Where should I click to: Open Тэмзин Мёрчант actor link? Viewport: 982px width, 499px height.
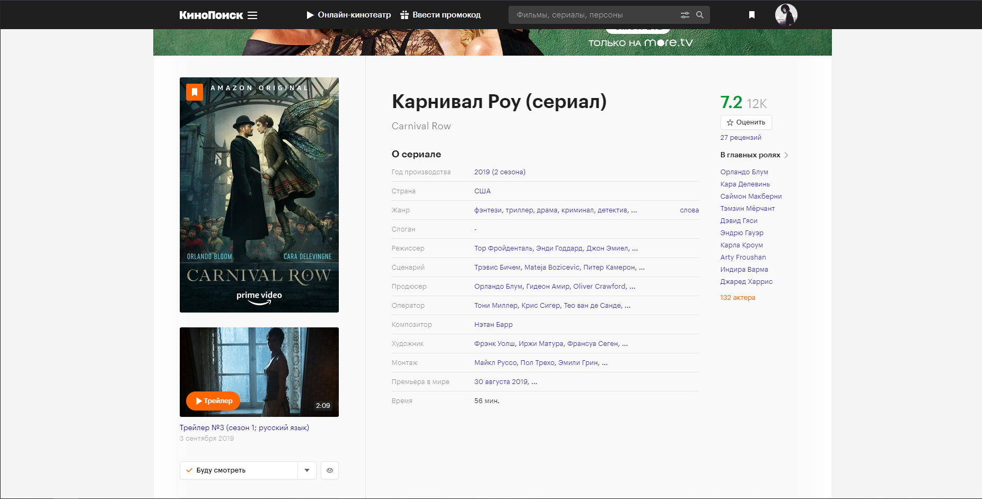coord(748,209)
